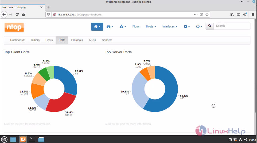The height and width of the screenshot is (143, 257).
Task: Click the show desktop taskbar icon
Action: tap(13, 140)
